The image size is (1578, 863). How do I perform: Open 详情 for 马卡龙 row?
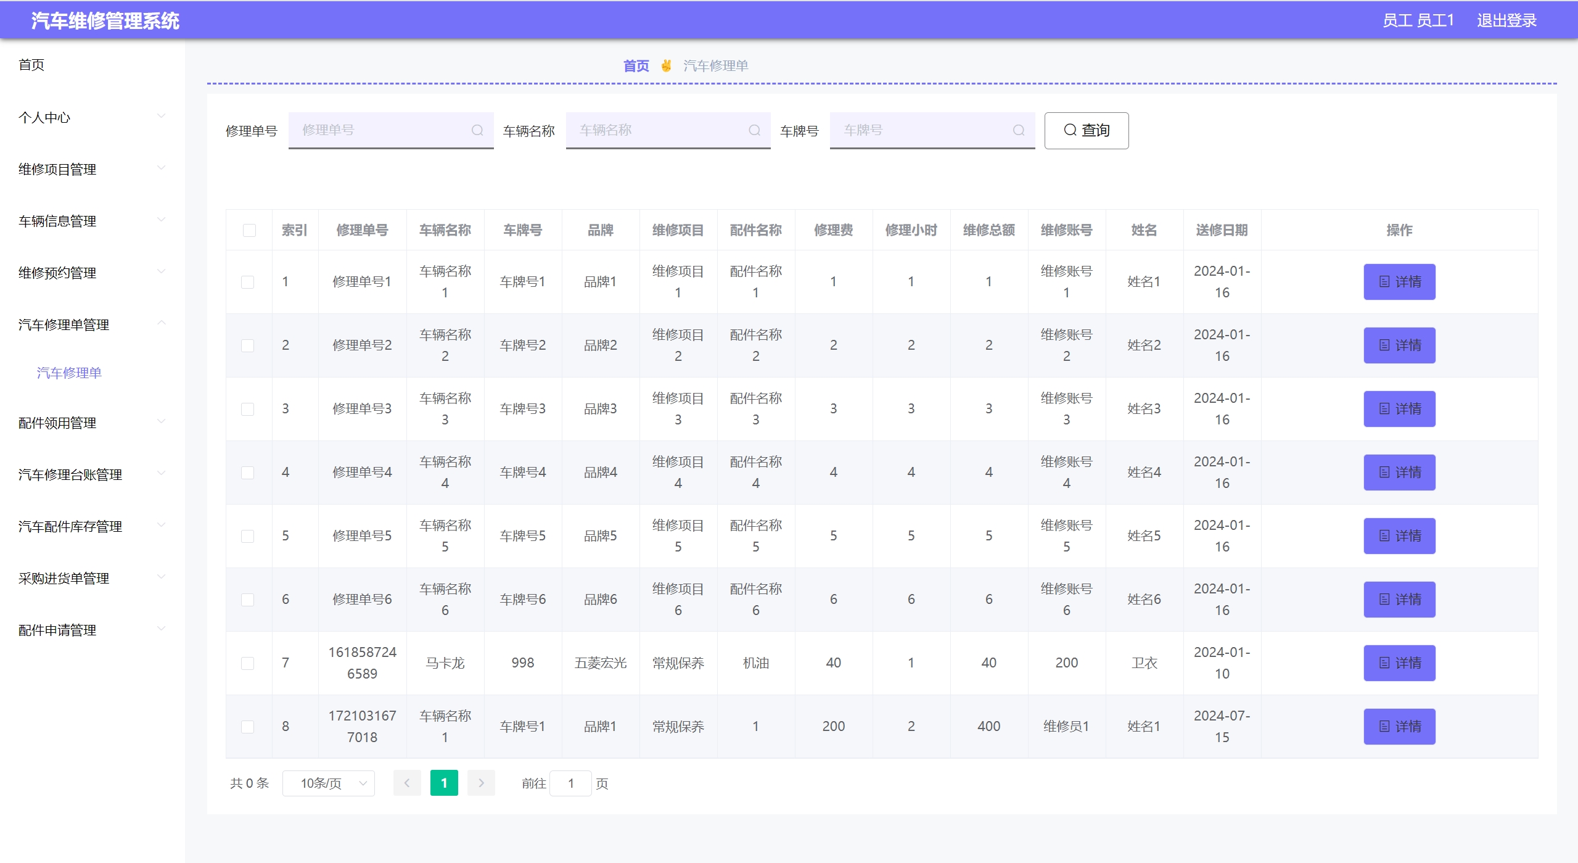pyautogui.click(x=1399, y=663)
